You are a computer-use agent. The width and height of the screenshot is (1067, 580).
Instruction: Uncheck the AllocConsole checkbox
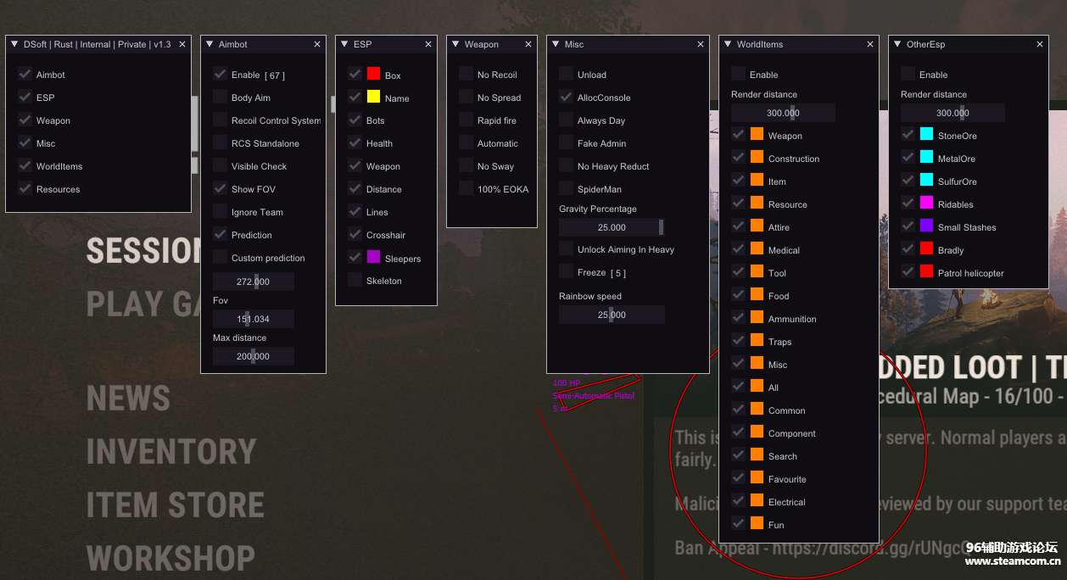[x=566, y=98]
